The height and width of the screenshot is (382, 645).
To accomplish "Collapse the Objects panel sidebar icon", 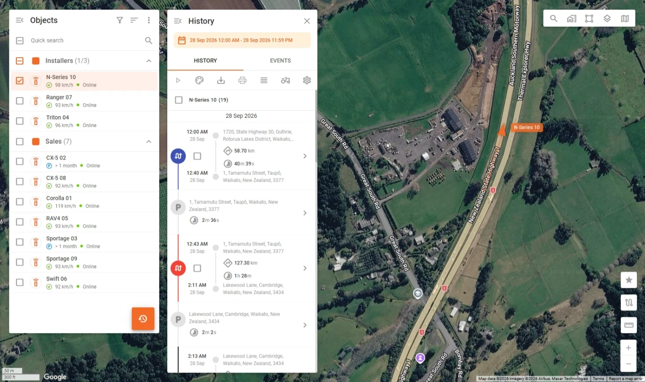I will (20, 20).
